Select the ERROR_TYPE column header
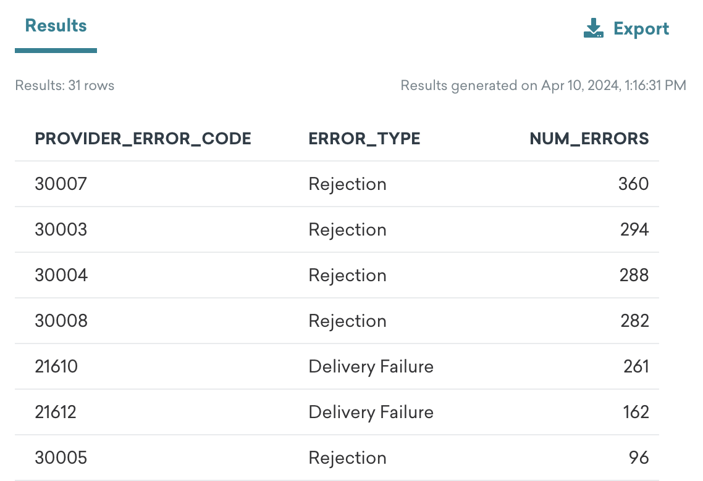This screenshot has width=703, height=481. [x=364, y=139]
